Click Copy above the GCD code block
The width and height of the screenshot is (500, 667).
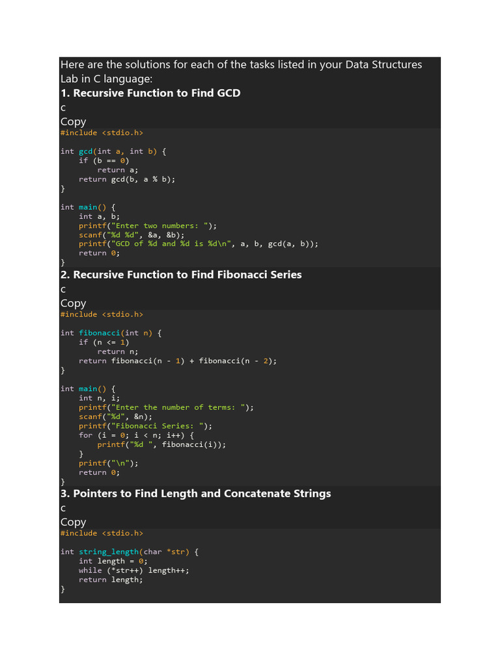coord(73,121)
